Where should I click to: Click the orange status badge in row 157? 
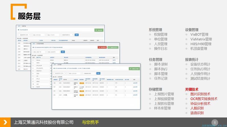tap(81, 87)
